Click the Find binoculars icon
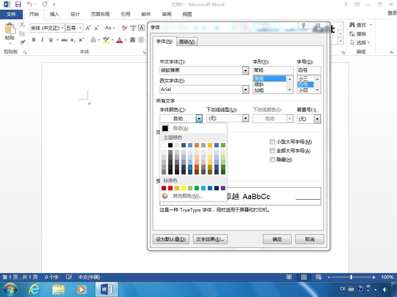Image resolution: width=397 pixels, height=297 pixels. (x=352, y=25)
